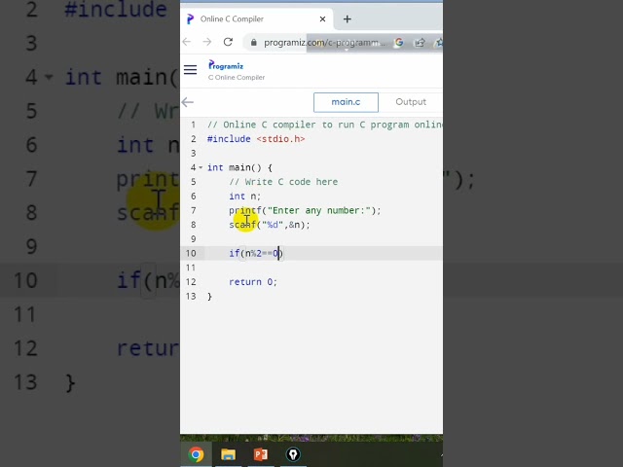Reload the page with refresh icon
This screenshot has width=623, height=467.
point(228,42)
